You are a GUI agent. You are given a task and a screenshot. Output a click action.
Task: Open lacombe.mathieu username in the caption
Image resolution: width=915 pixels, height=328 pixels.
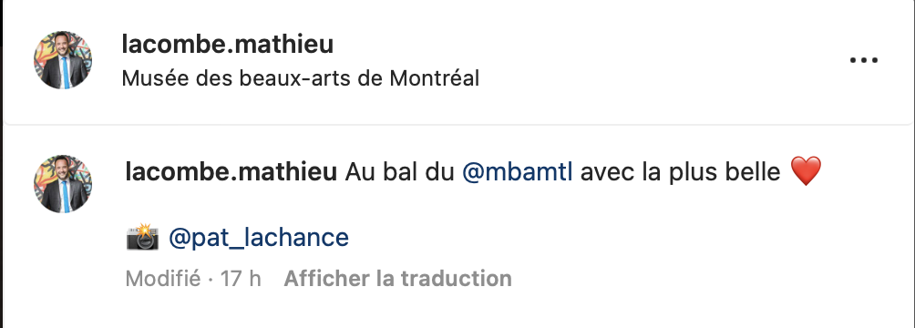coord(231,172)
